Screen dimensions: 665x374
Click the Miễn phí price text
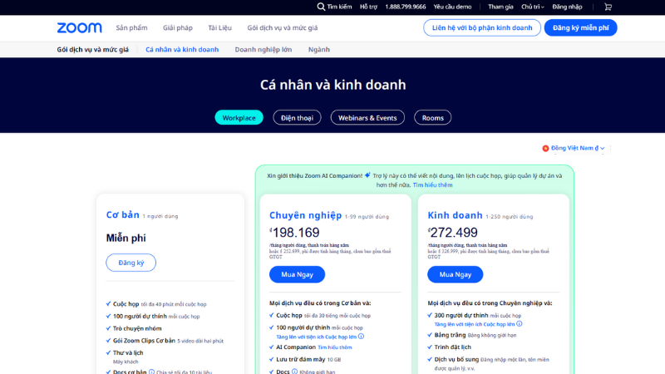coord(126,238)
